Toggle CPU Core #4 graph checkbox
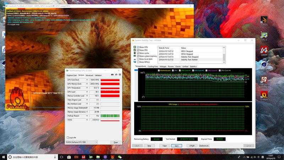This screenshot has width=284, height=160. pos(220,70)
